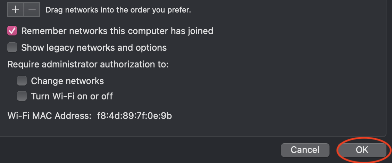Click the minus button to remove a network
The width and height of the screenshot is (392, 163).
pos(32,9)
